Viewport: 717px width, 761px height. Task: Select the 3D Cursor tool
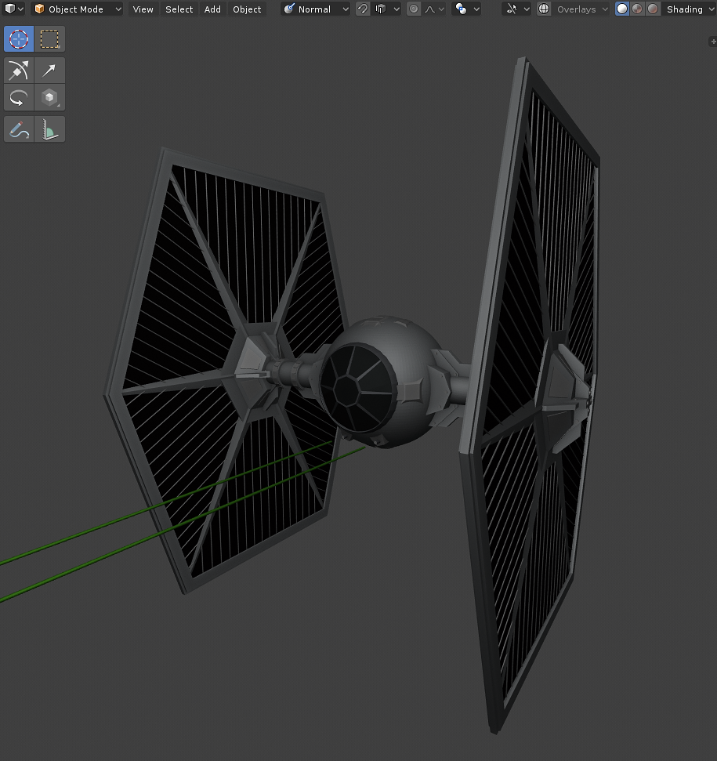(19, 39)
